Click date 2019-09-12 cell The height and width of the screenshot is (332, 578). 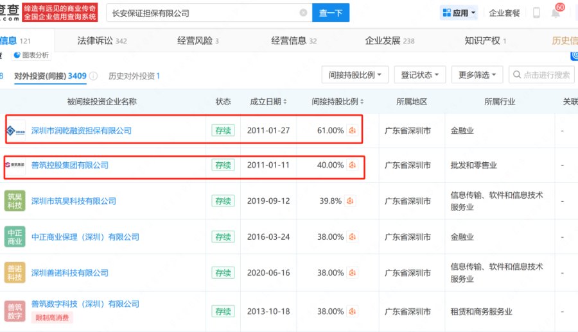point(268,201)
